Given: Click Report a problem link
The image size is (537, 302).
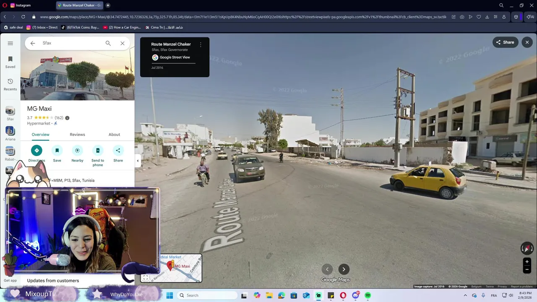Looking at the screenshot, I should pos(521,286).
